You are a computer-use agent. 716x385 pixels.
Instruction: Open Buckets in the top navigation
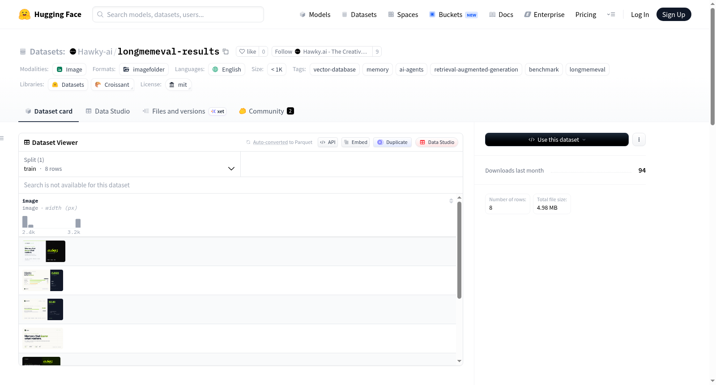click(453, 14)
